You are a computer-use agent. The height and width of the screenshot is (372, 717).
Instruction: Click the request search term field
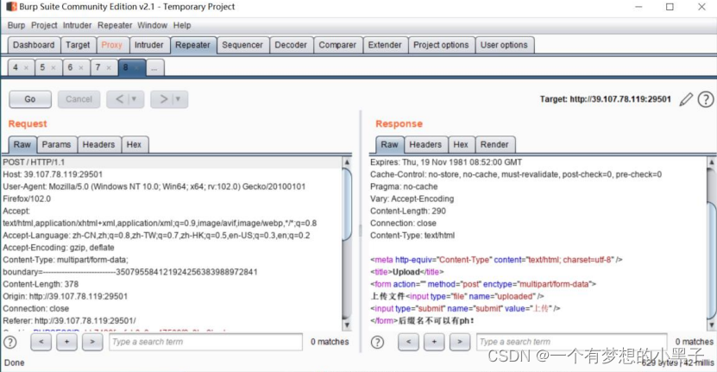click(x=205, y=342)
